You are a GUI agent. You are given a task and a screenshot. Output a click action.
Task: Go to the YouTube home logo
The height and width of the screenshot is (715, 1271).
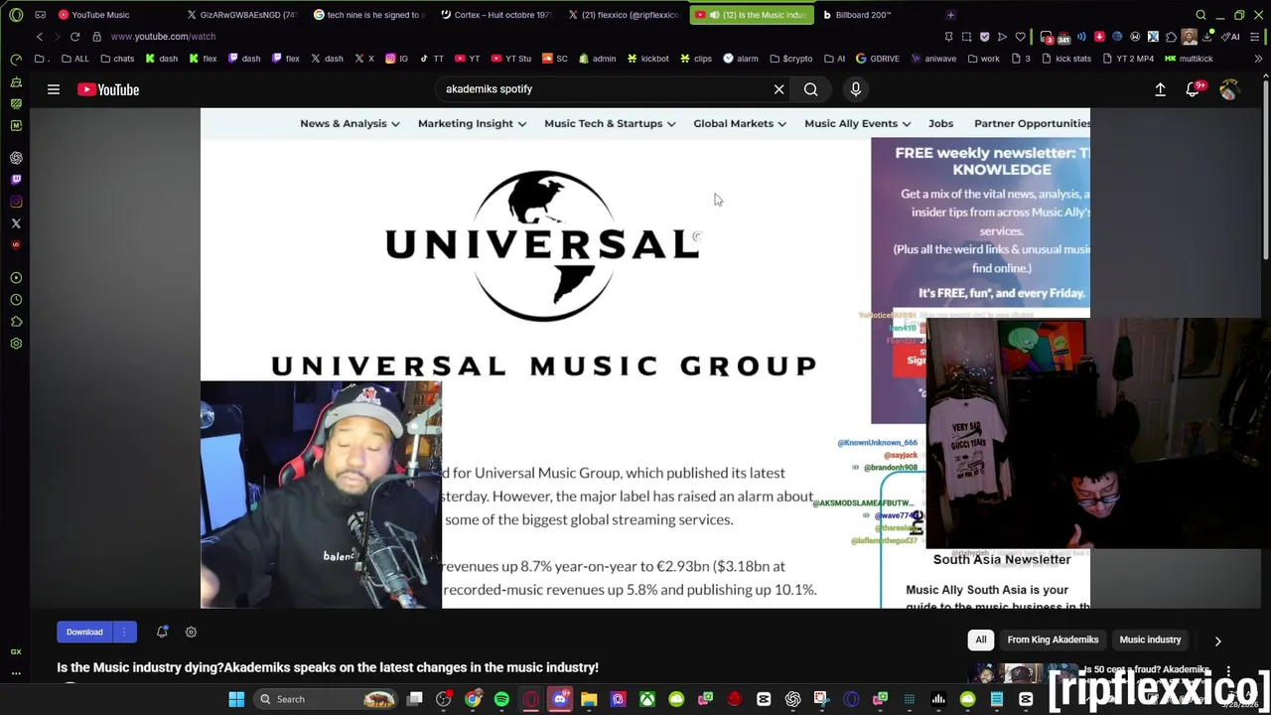[108, 89]
